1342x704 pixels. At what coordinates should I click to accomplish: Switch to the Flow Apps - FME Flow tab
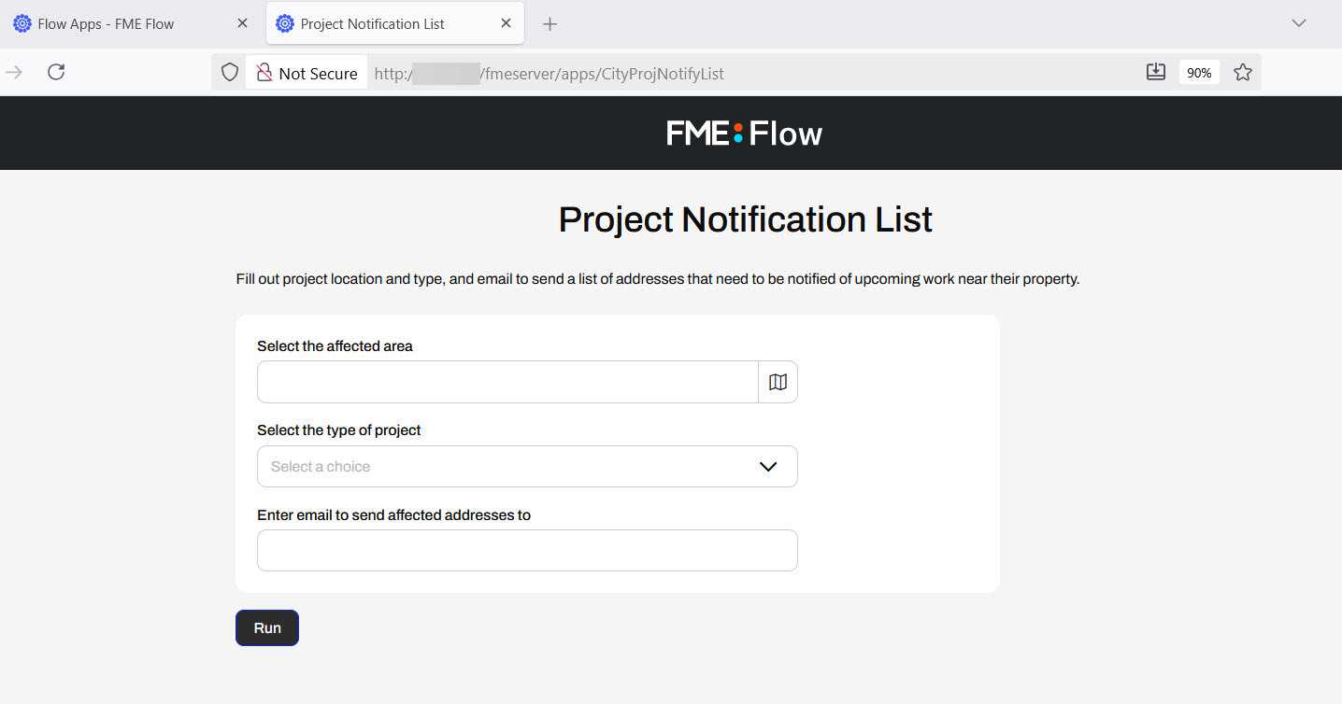106,24
